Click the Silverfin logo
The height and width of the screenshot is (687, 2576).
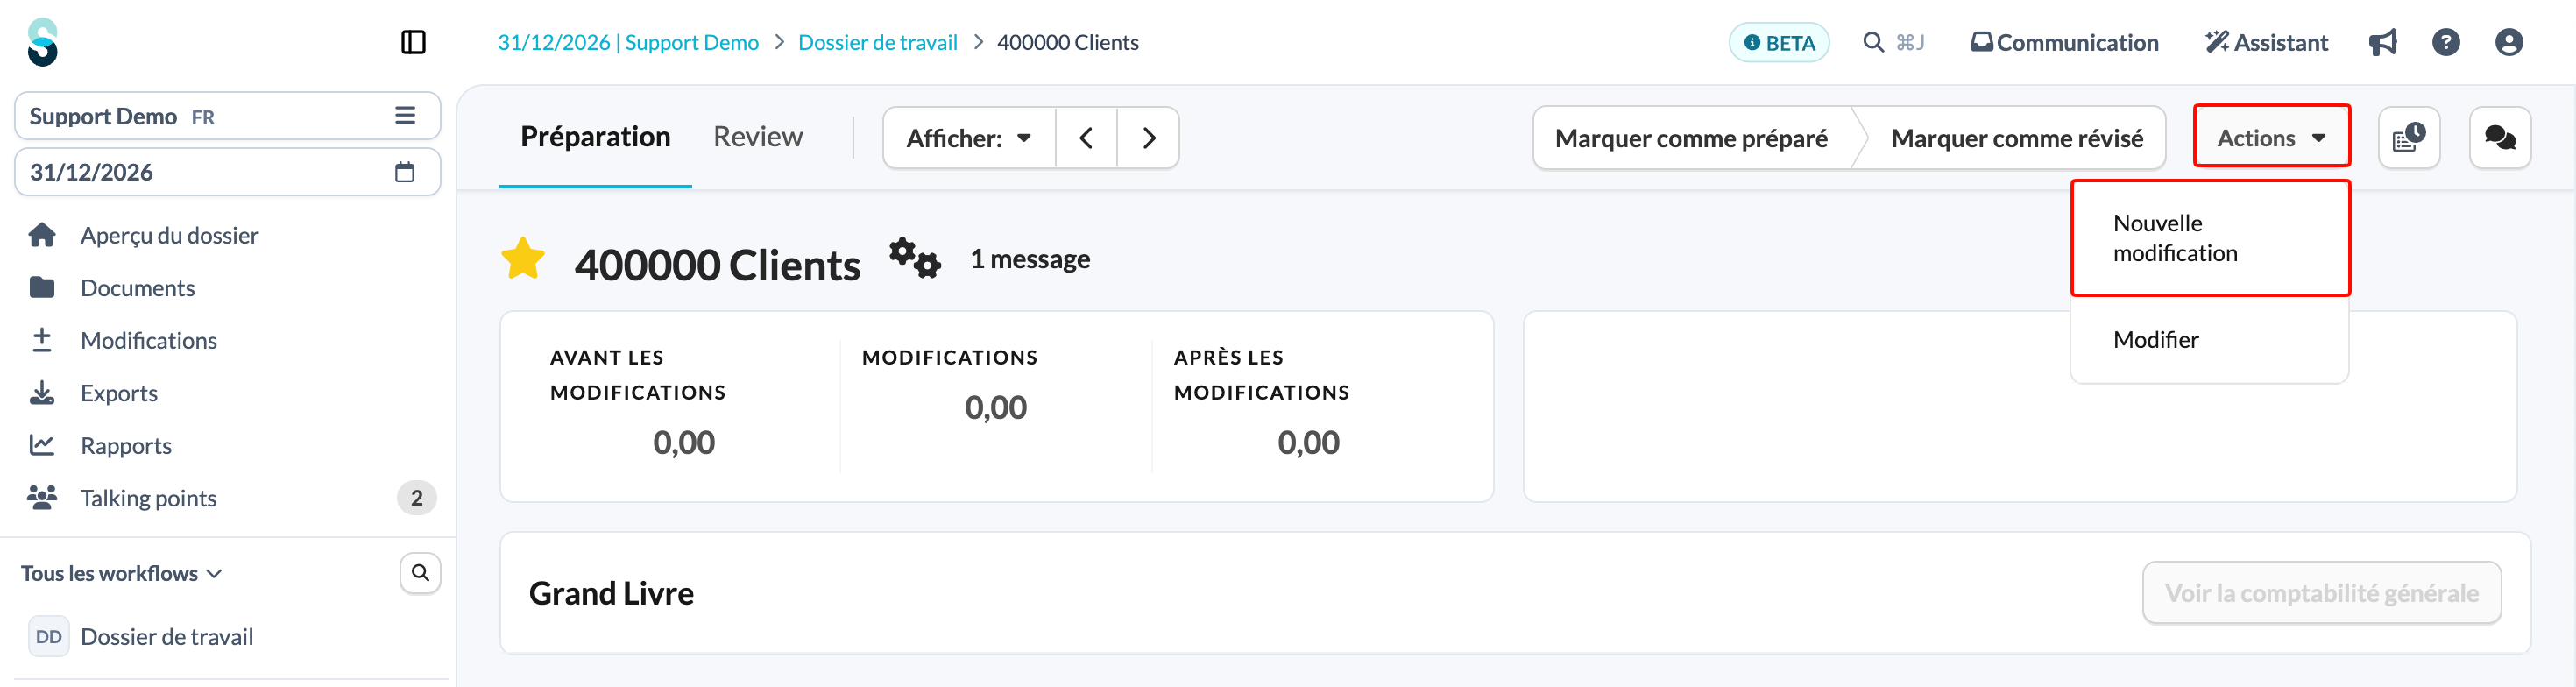click(x=43, y=42)
